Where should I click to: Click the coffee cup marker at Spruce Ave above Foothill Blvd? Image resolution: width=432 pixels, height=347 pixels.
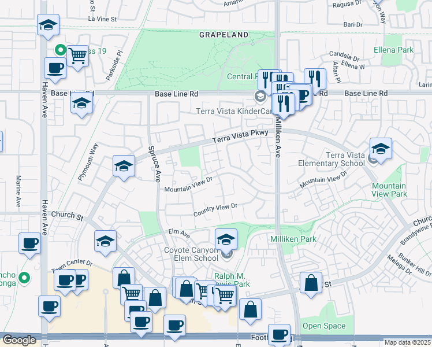click(174, 326)
